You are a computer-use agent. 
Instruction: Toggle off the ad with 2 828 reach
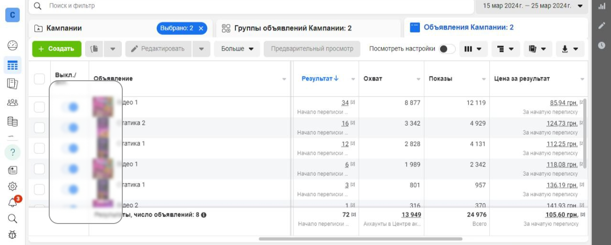70,148
